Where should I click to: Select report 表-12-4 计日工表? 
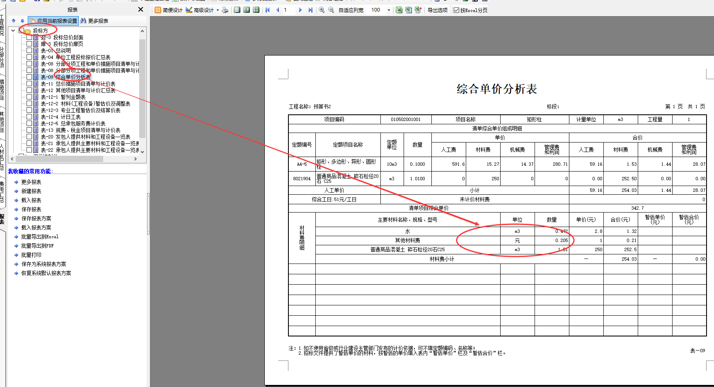(x=61, y=117)
